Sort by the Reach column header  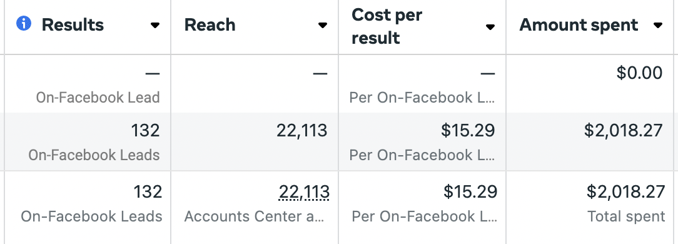click(210, 24)
